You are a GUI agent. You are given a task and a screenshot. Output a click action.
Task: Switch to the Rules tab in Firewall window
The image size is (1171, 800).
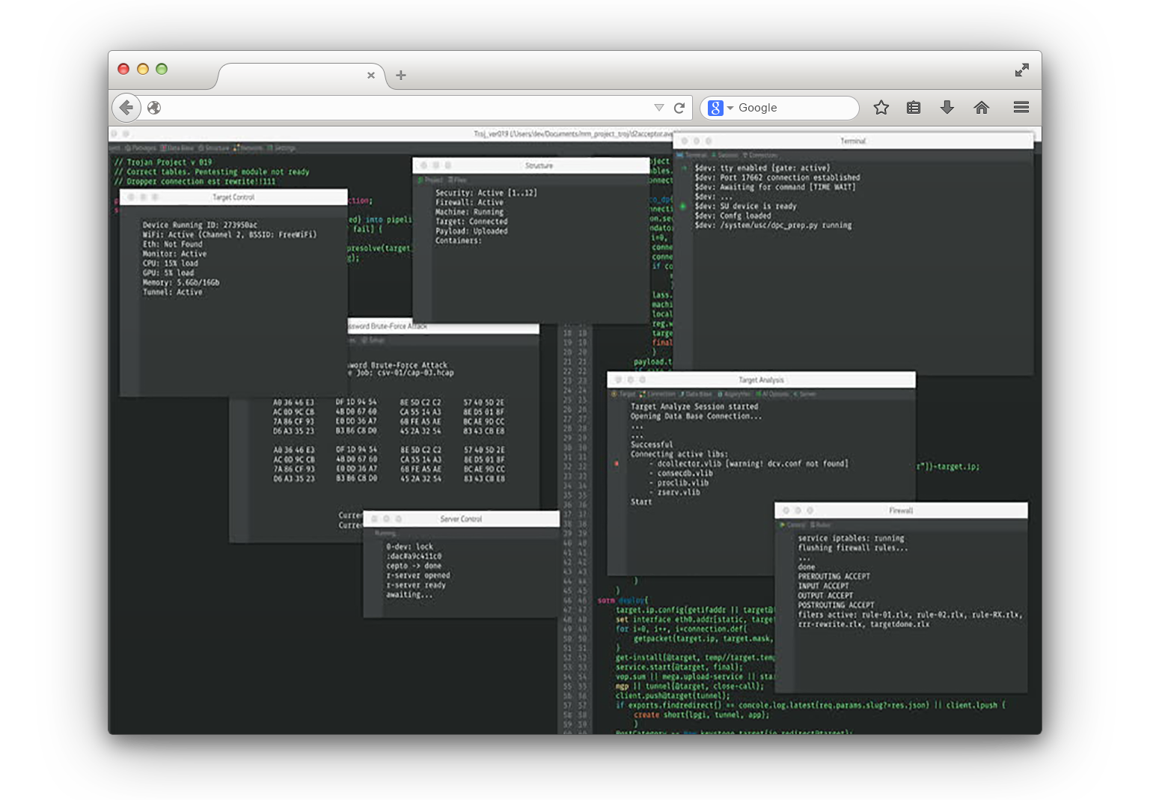point(821,525)
